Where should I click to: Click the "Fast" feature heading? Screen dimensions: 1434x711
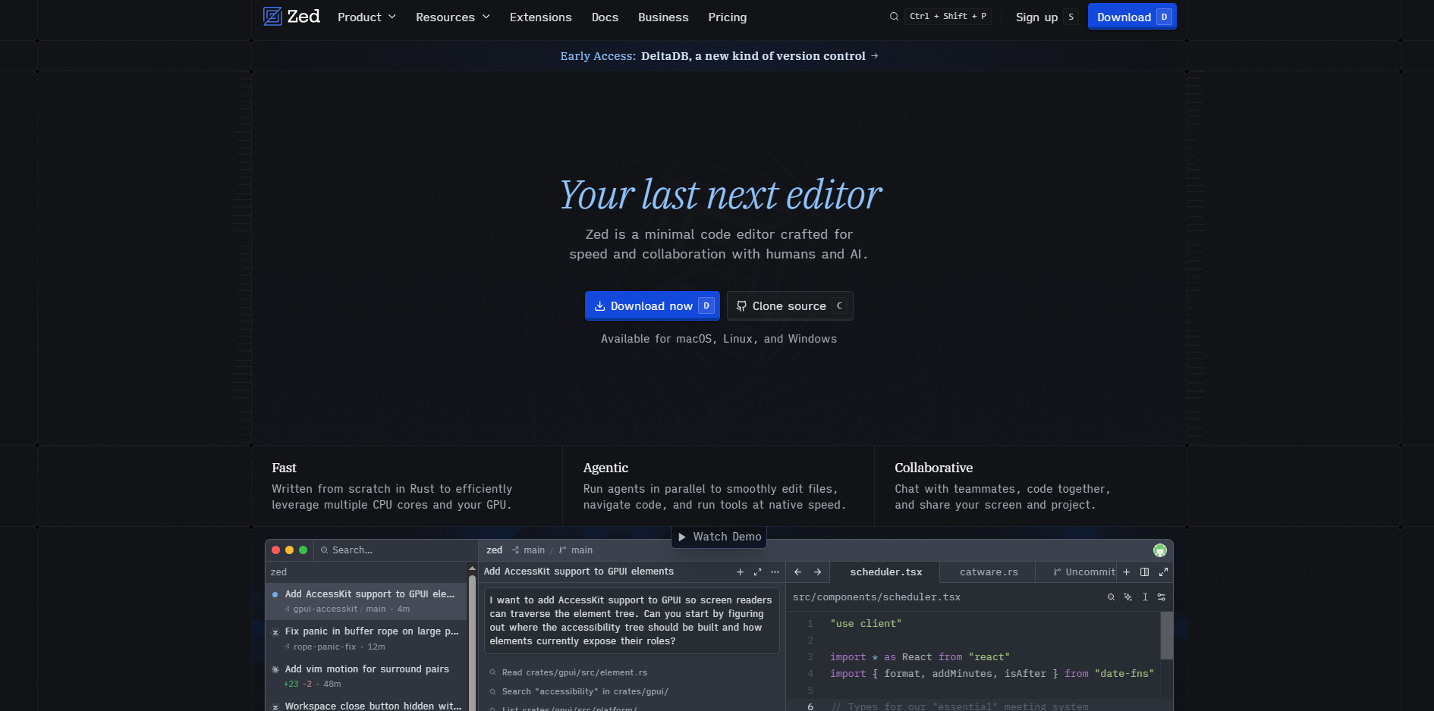284,468
